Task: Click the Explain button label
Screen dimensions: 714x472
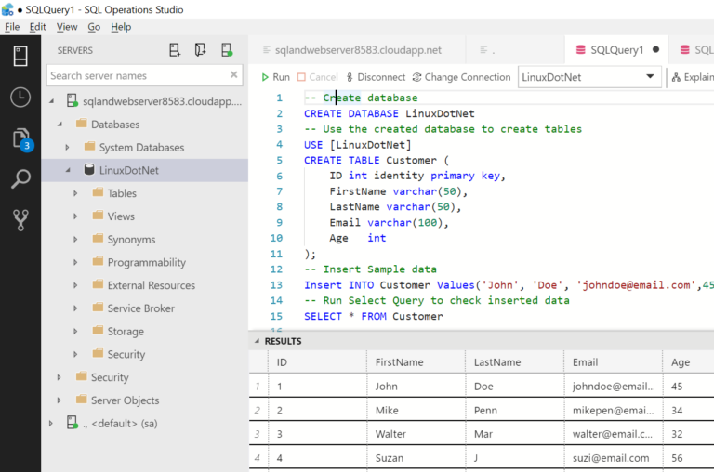Action: [698, 77]
